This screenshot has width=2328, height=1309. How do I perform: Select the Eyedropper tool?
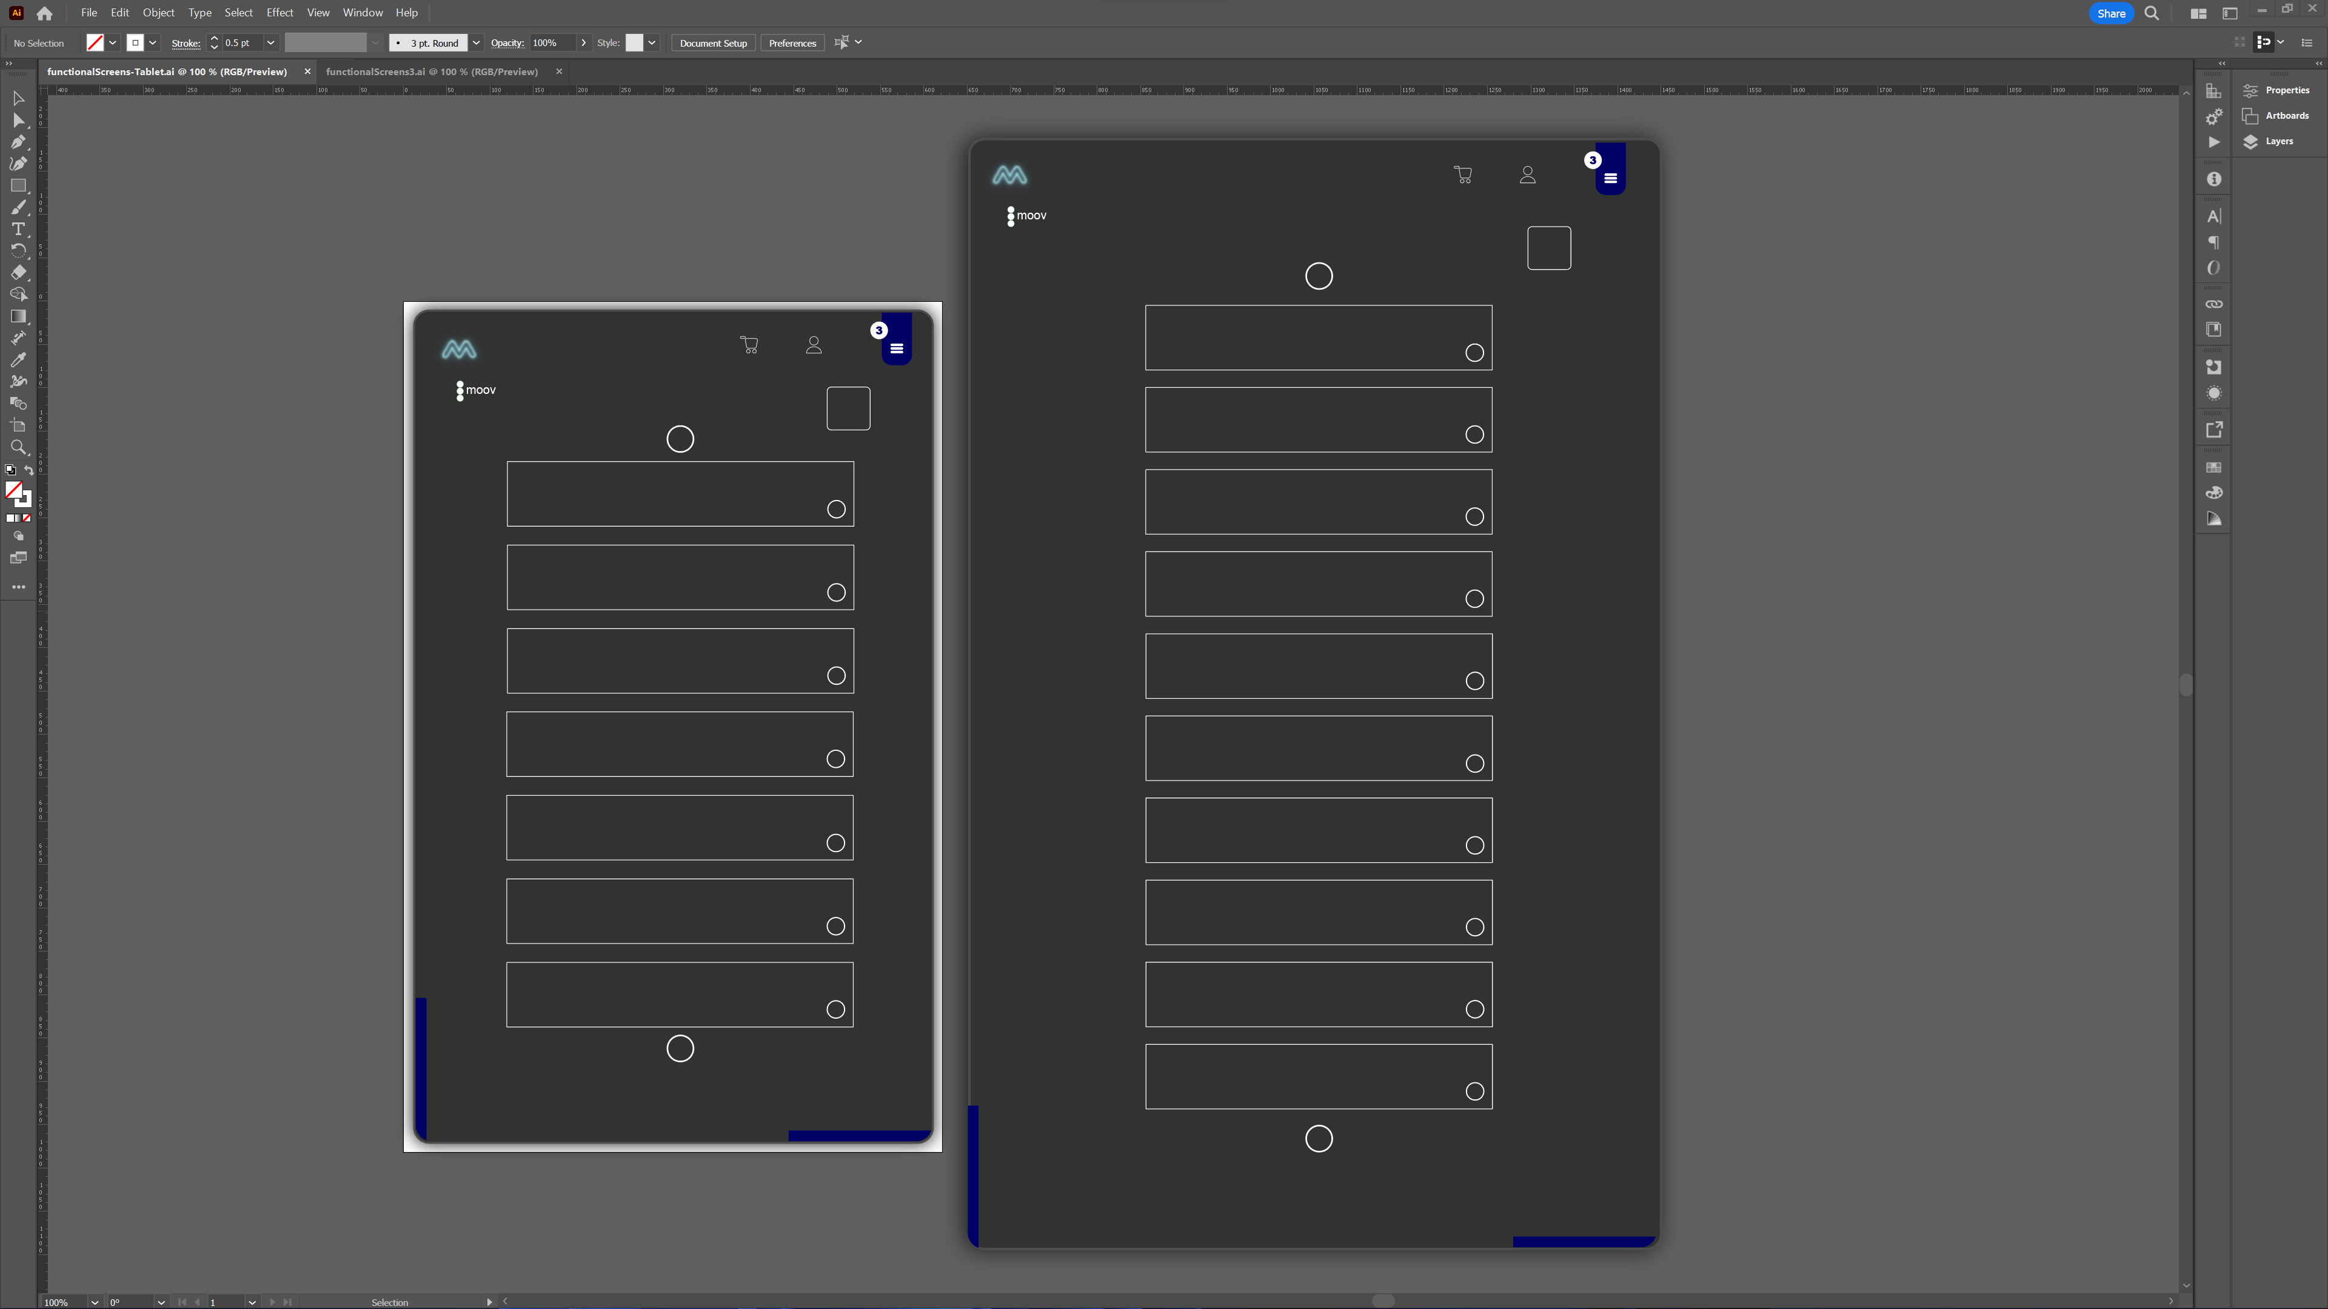18,359
